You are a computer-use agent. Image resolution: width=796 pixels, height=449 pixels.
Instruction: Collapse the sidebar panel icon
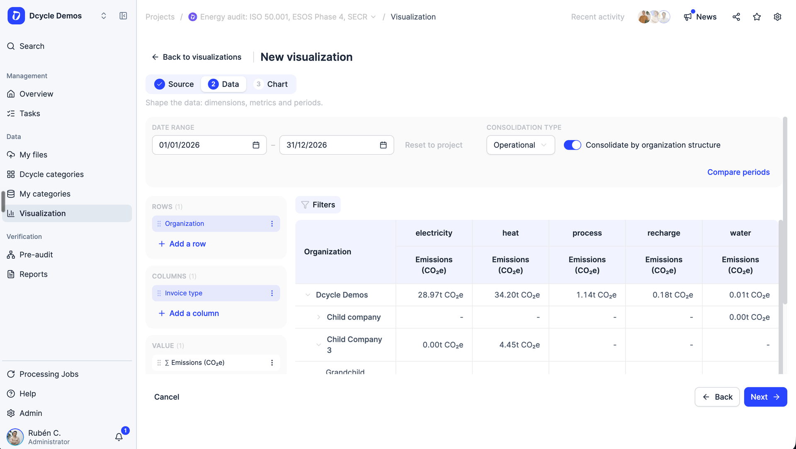123,16
